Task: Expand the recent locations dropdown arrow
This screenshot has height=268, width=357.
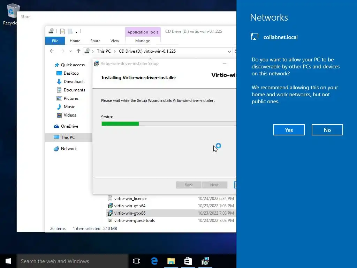Action: pyautogui.click(x=70, y=51)
